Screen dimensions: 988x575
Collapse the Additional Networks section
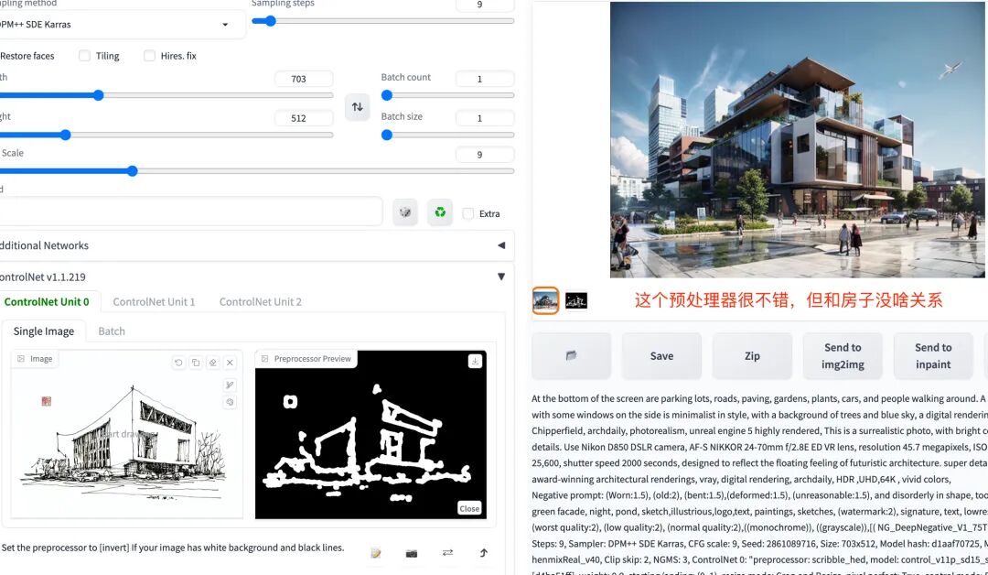point(500,245)
